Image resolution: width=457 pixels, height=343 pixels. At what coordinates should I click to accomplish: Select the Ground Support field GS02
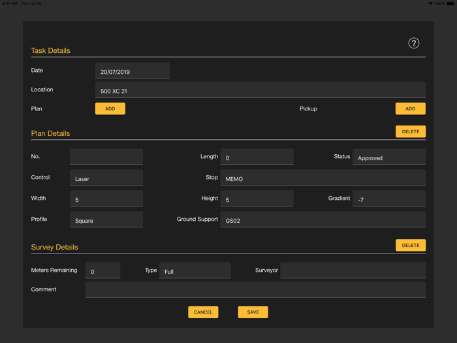[323, 220]
